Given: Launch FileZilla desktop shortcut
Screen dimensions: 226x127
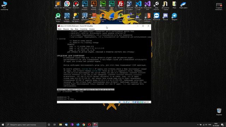Looking at the screenshot, I should (121, 5).
